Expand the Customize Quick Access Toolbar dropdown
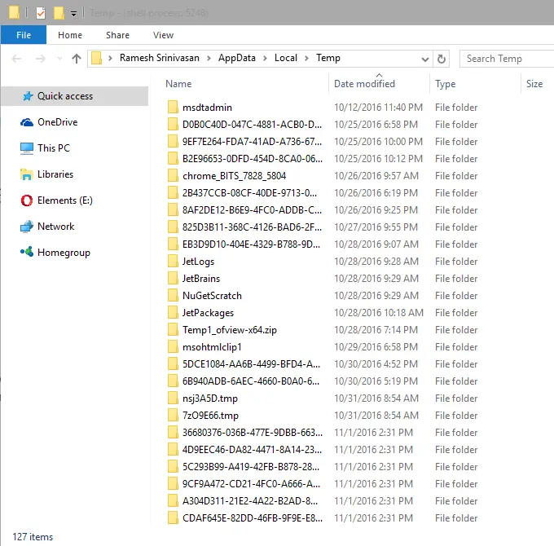The height and width of the screenshot is (546, 554). pos(73,14)
